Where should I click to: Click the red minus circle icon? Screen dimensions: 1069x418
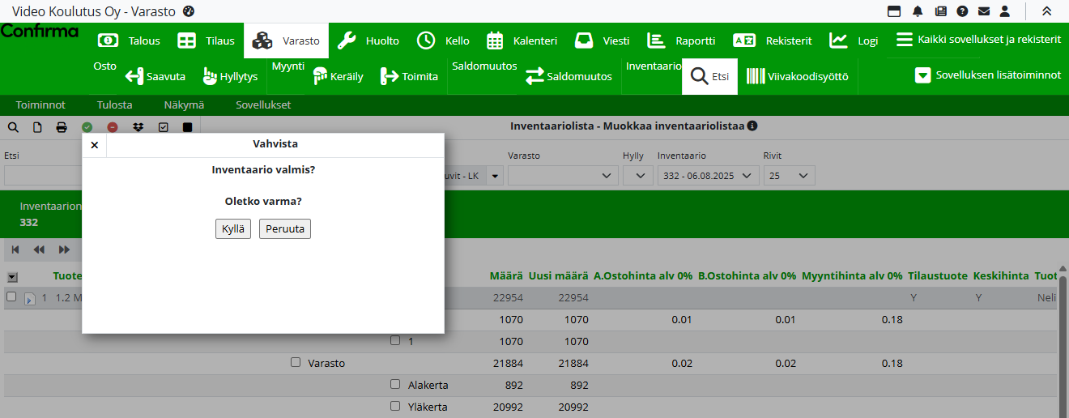click(x=113, y=127)
